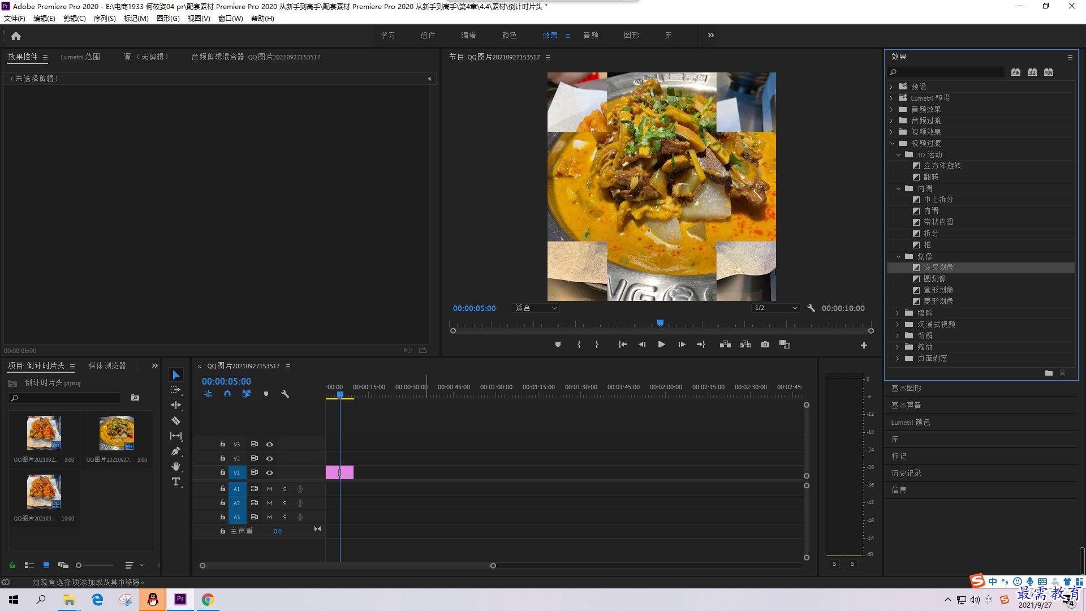The width and height of the screenshot is (1086, 611).
Task: Step back one frame
Action: point(642,345)
